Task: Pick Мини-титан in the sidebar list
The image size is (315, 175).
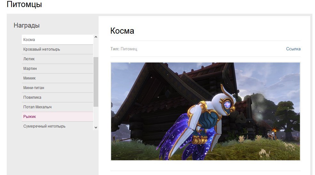Action: tap(57, 88)
